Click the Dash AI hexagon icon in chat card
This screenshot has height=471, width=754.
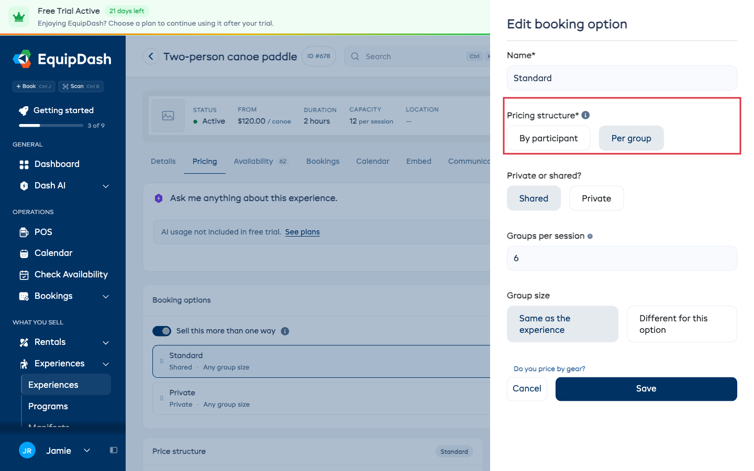point(159,198)
